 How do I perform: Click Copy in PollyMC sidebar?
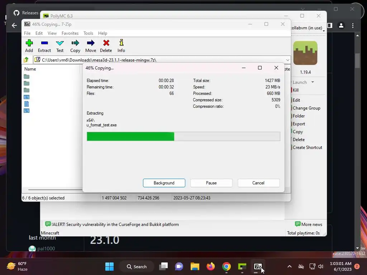point(297,132)
